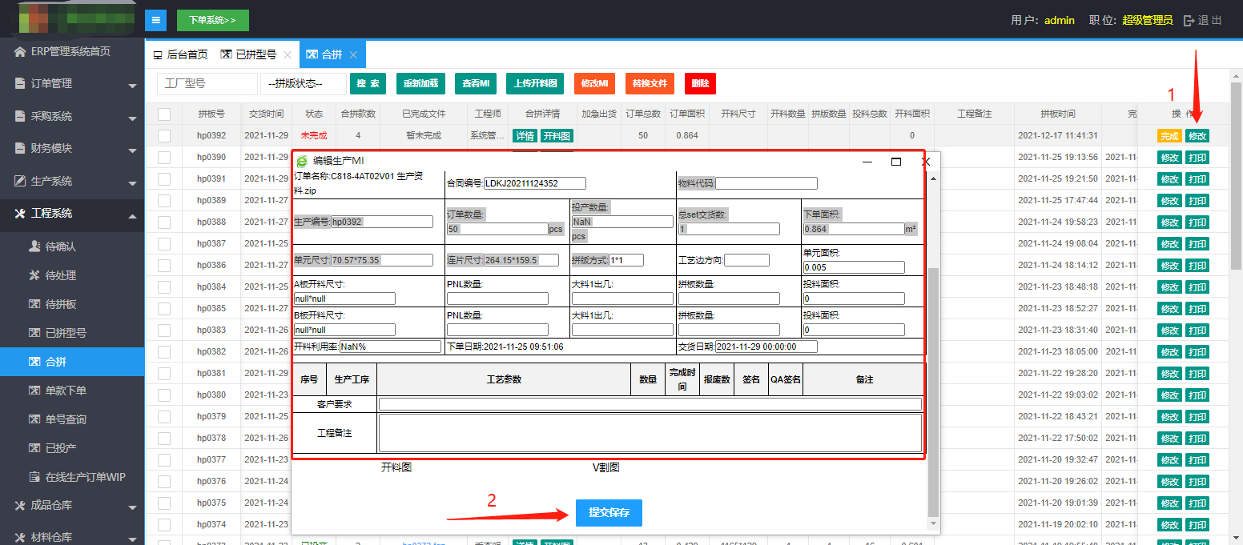Close the 已拼型号 tab
Image resolution: width=1243 pixels, height=545 pixels.
tap(288, 55)
